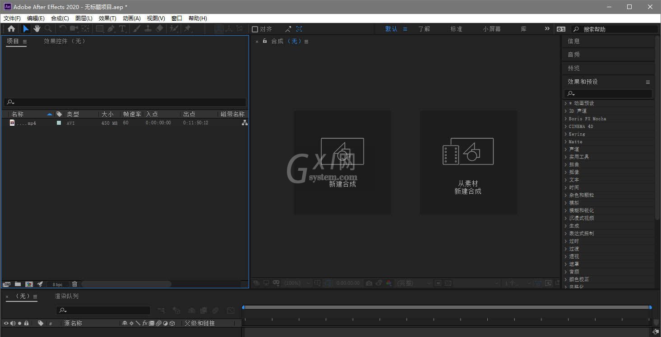Expand the CINEMA 4D effects category
The height and width of the screenshot is (337, 661).
(x=566, y=126)
